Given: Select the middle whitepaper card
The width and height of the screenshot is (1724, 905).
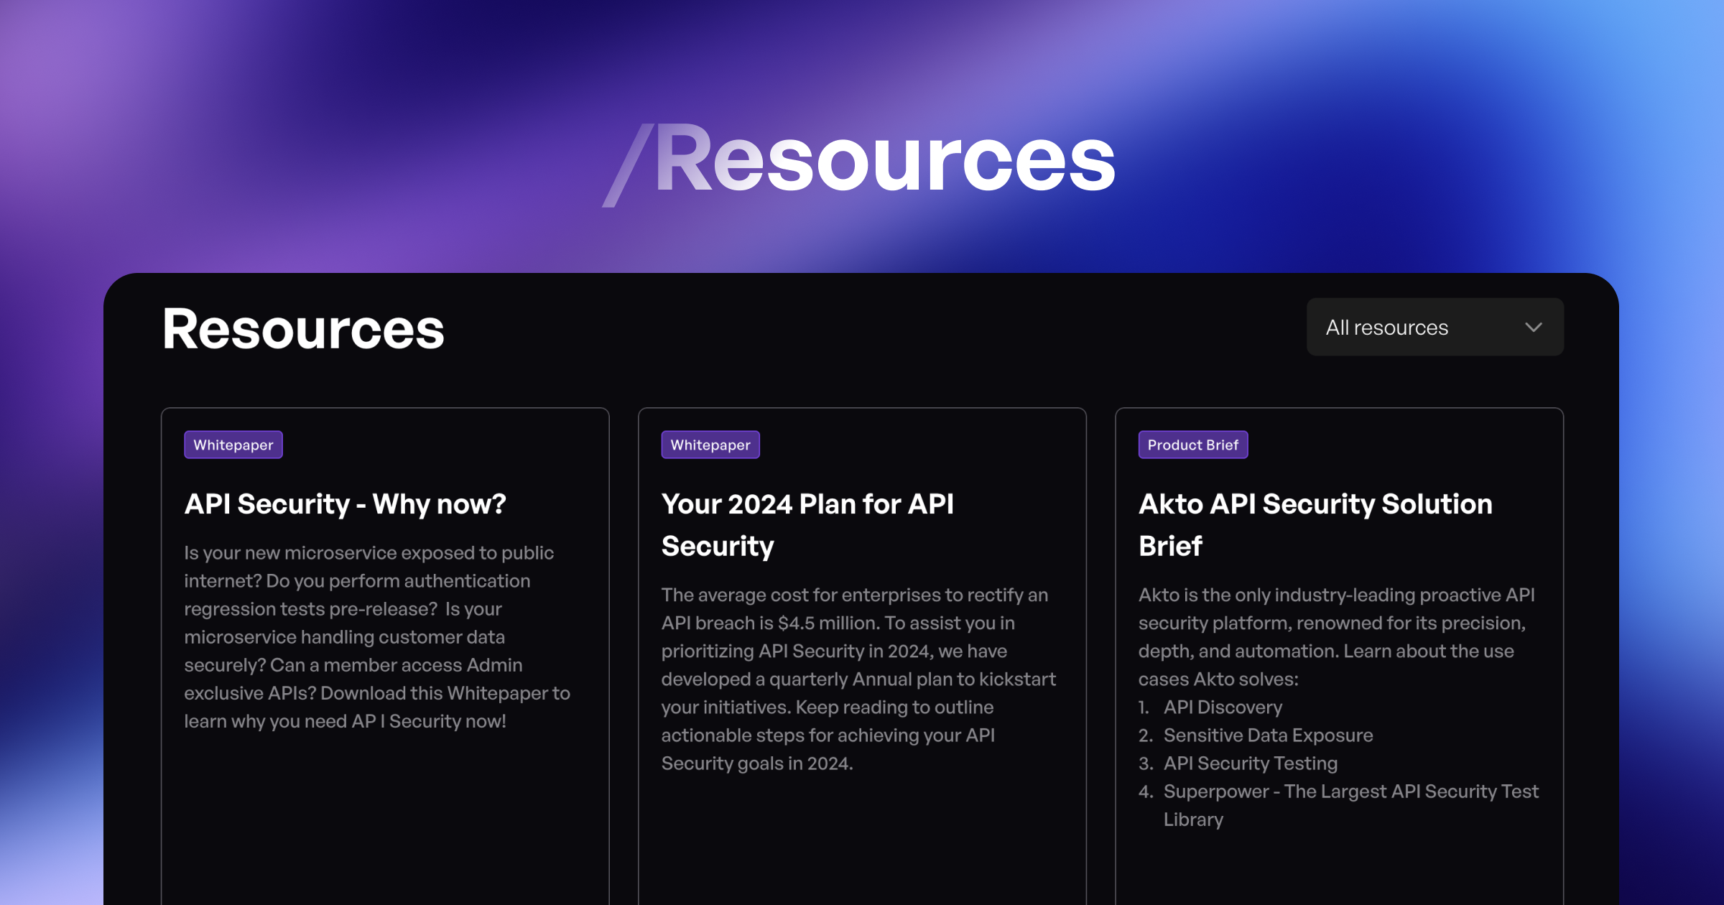Looking at the screenshot, I should coord(862,646).
